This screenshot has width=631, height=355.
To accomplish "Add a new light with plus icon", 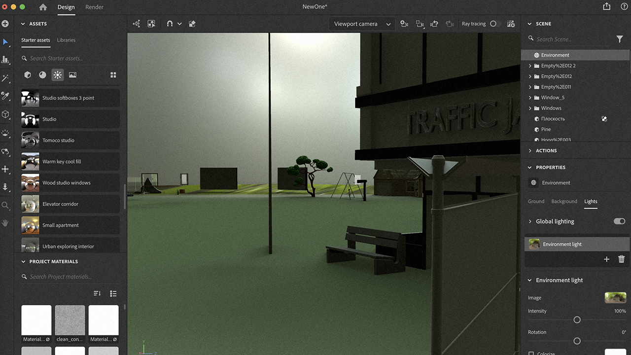I will click(606, 259).
